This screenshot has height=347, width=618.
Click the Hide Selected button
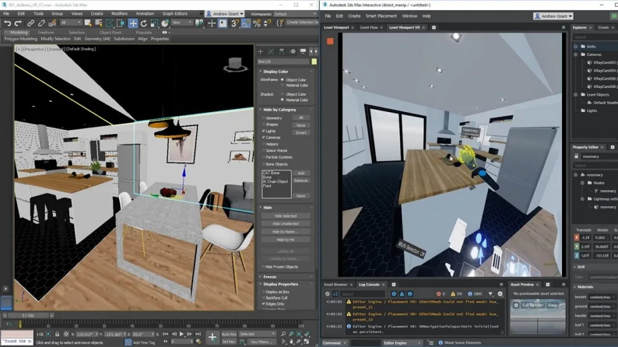point(285,216)
